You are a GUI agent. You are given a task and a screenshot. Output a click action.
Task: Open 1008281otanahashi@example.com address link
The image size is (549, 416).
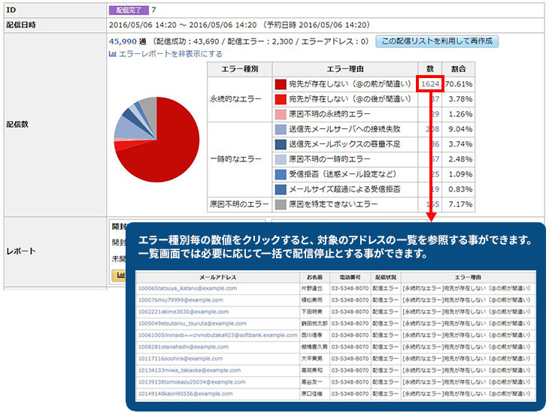coord(184,347)
